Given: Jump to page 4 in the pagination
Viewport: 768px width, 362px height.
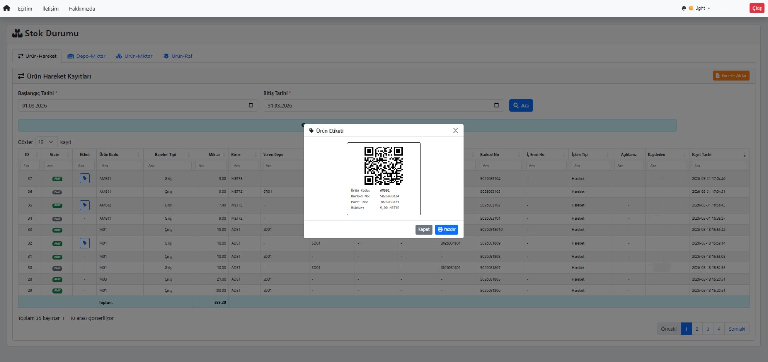Looking at the screenshot, I should click(719, 329).
